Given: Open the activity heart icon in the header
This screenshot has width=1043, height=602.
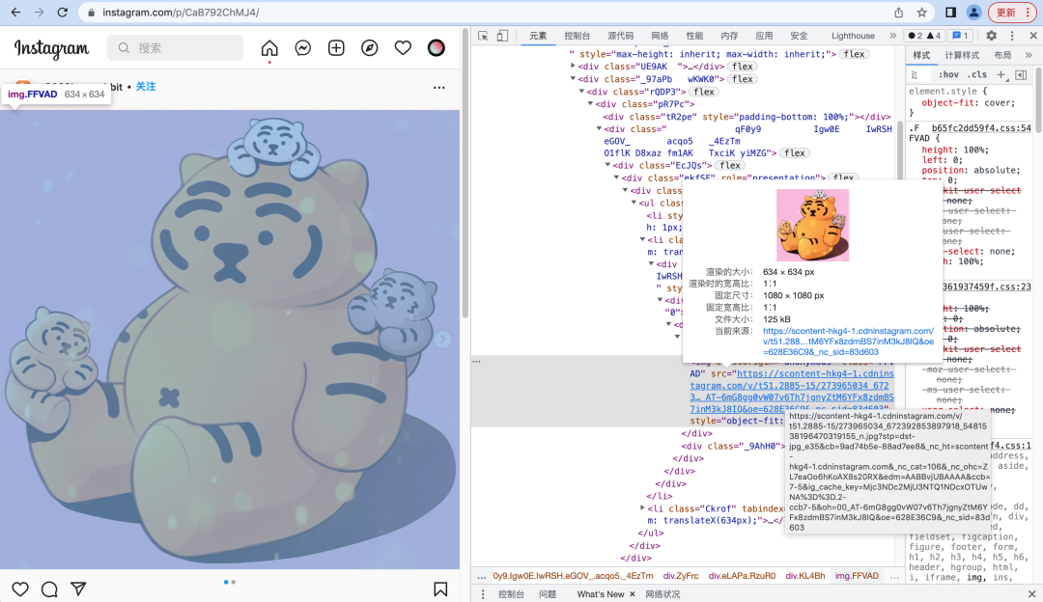Looking at the screenshot, I should (x=403, y=48).
